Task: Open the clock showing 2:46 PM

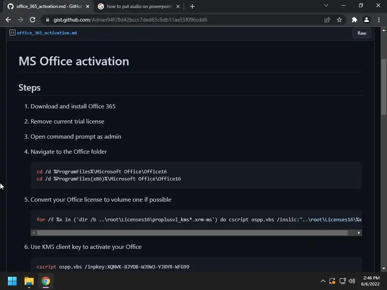Action: (x=370, y=281)
